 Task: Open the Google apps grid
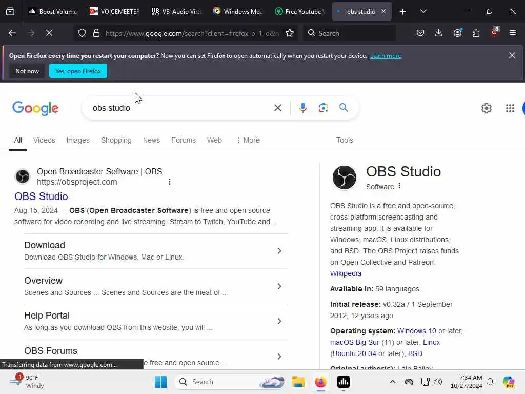coord(510,108)
